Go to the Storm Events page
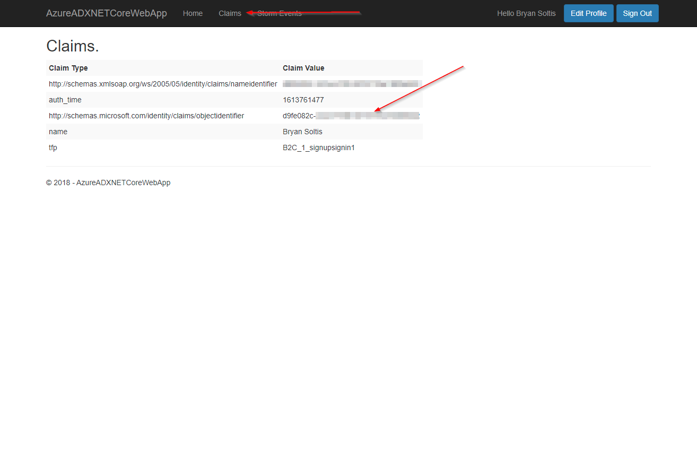 click(x=280, y=13)
